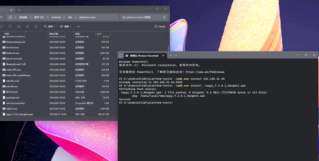This screenshot has width=319, height=161.
Task: Open the 查看 view dropdown
Action: [65, 26]
